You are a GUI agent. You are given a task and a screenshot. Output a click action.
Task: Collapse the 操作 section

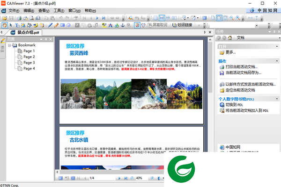[x=277, y=61]
